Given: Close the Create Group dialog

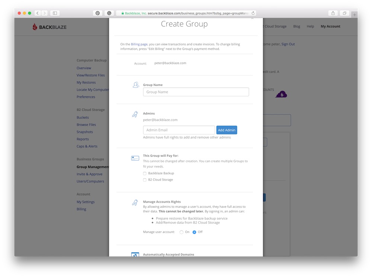Looking at the screenshot, I should (x=253, y=18).
